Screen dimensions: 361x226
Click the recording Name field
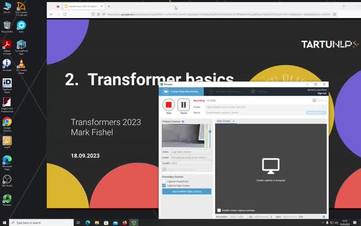256,112
